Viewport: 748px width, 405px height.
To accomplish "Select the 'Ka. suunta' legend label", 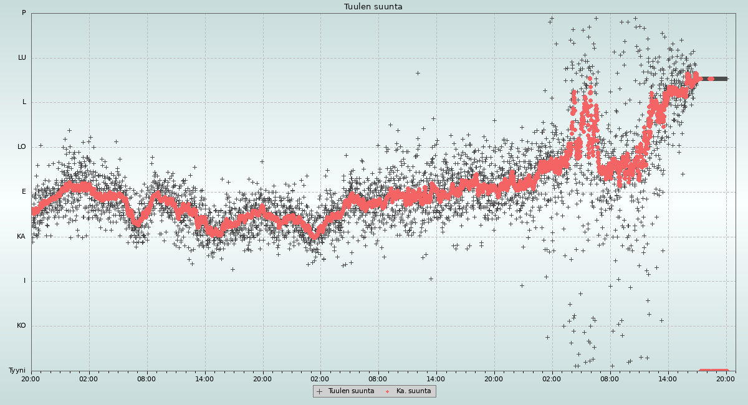I will coord(413,391).
